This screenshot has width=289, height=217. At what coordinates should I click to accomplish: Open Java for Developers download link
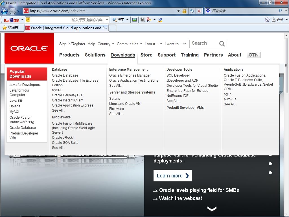coord(25,85)
